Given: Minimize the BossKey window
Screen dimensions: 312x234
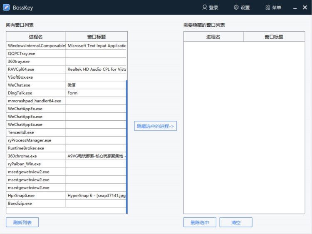Looking at the screenshot, I should click(295, 7).
